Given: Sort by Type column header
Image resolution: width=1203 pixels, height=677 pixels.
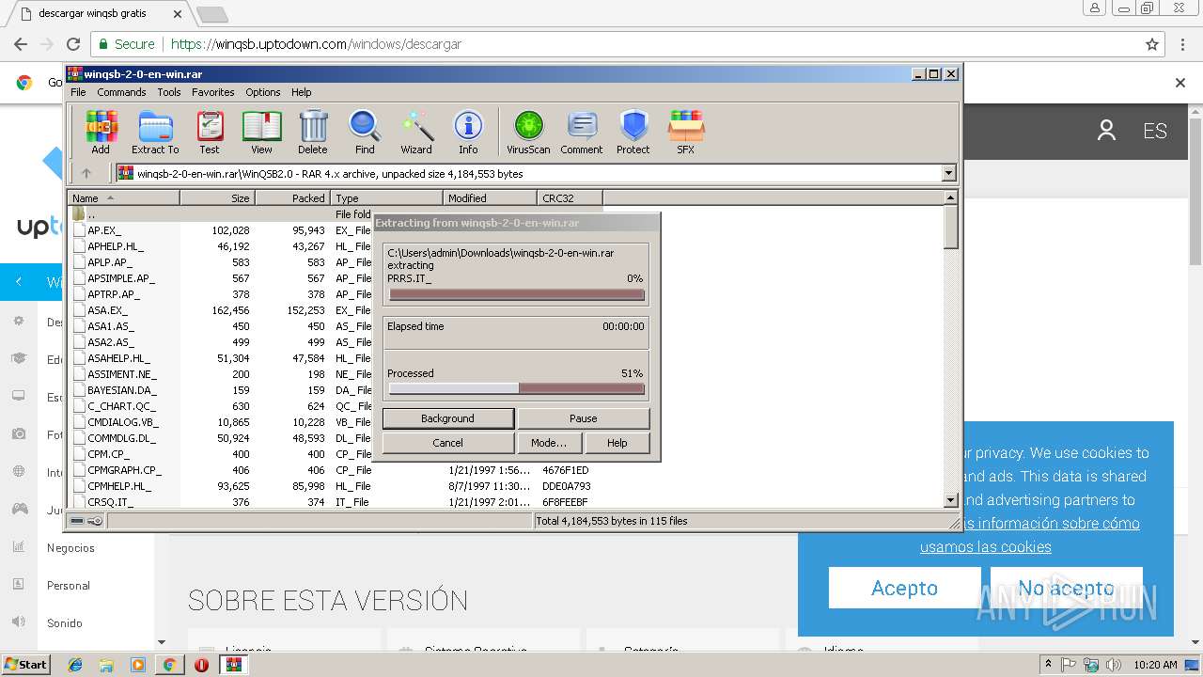Looking at the screenshot, I should (386, 197).
